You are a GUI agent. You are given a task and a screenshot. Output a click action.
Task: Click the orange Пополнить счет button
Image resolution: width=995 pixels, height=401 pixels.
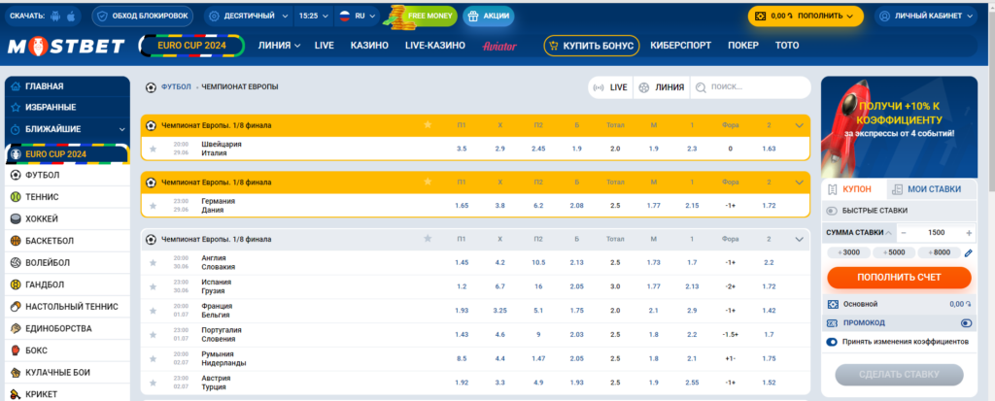[899, 278]
